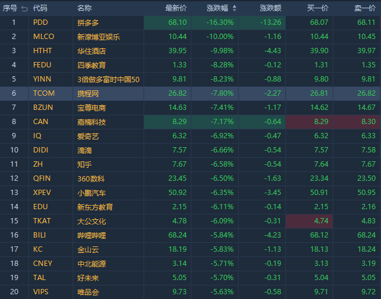This screenshot has height=299, width=381.
Task: Select 新濠博亚娱乐 in the name column
Action: [x=99, y=37]
